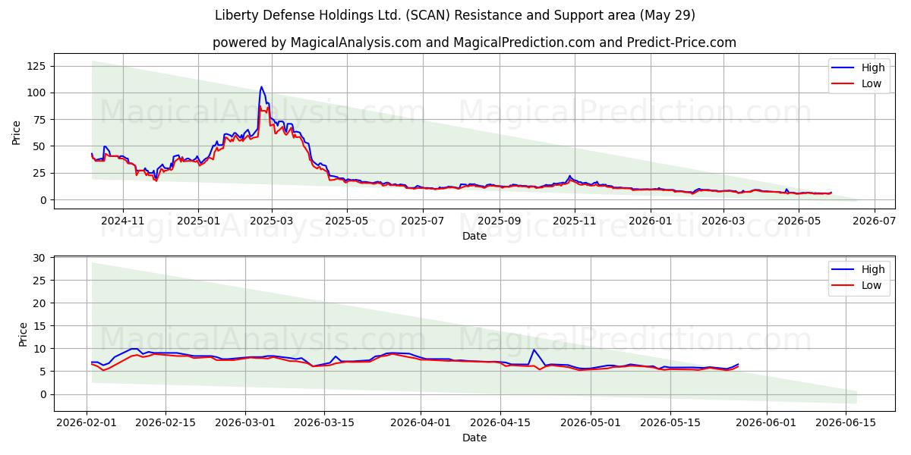Click the '2026-01' x-axis label
This screenshot has height=455, width=911.
[651, 221]
